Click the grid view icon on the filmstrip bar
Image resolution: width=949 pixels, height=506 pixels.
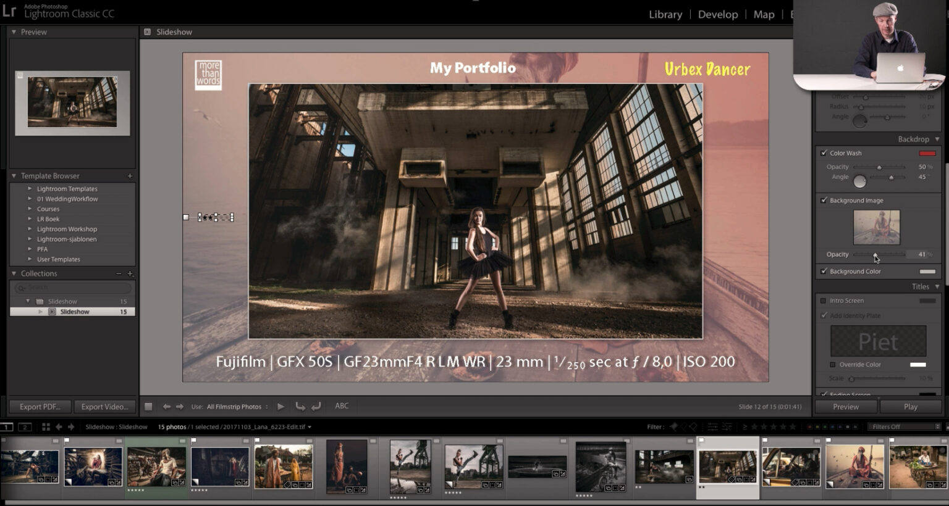pos(45,426)
